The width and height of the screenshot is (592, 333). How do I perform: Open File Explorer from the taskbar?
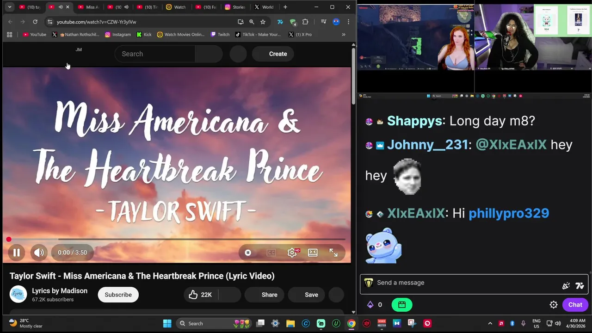(290, 323)
